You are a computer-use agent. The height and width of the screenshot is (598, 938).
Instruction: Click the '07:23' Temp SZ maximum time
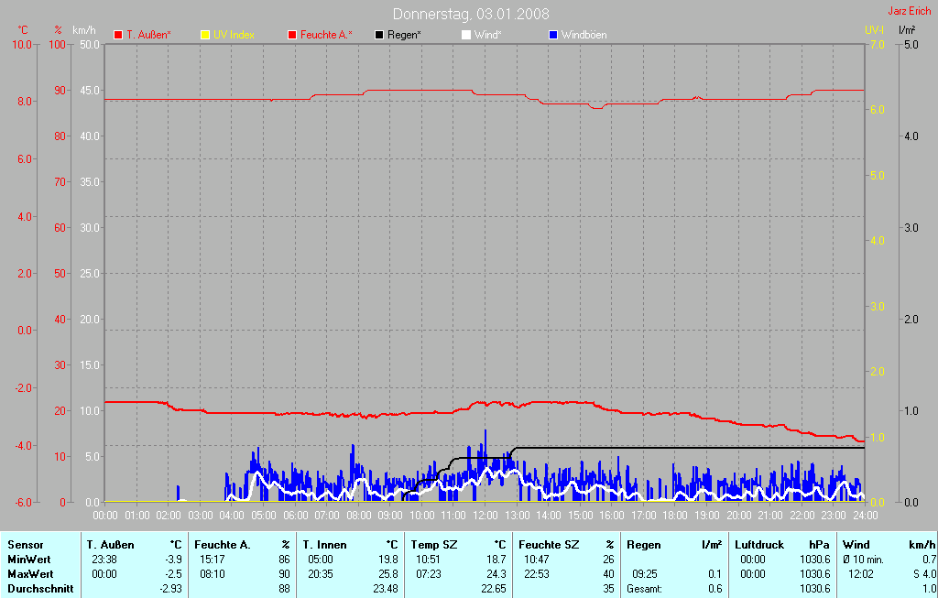click(429, 573)
